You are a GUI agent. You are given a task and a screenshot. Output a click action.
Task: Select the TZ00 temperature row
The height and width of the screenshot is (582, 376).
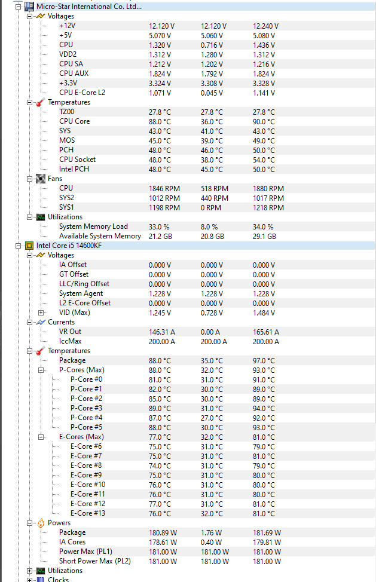coord(216,112)
